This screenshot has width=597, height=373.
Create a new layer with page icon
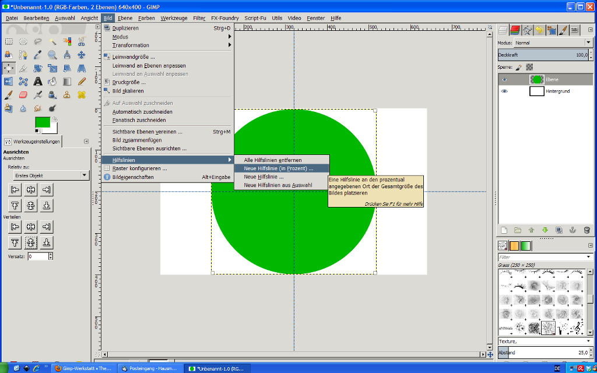tap(504, 230)
